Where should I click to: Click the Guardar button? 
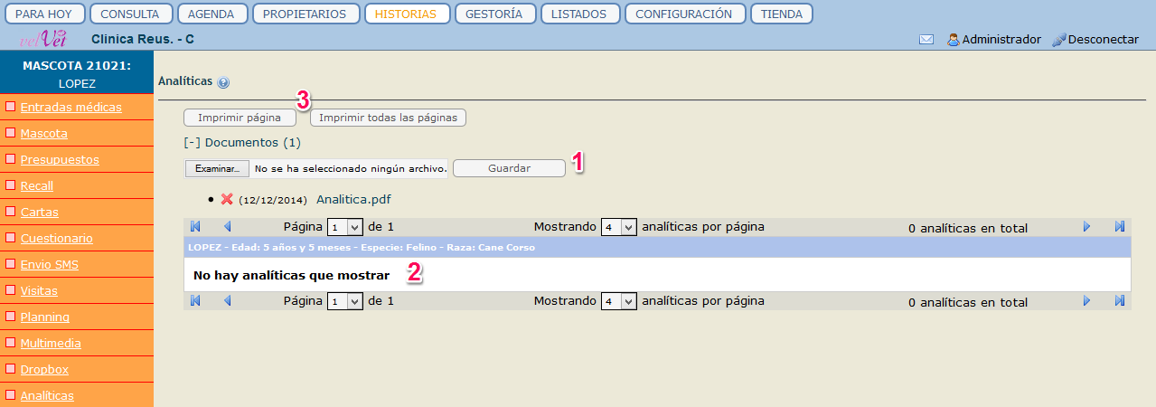click(x=509, y=168)
